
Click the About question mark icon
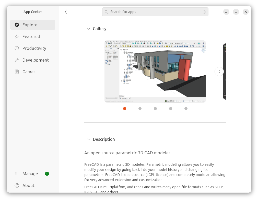17,185
